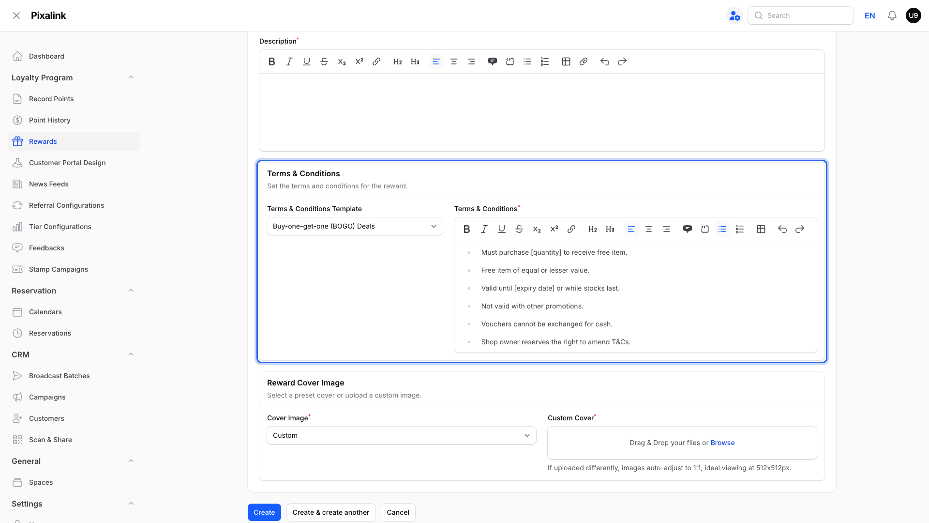
Task: Click 'Vouchers cannot be exchanged for cash.' line
Action: click(x=547, y=324)
